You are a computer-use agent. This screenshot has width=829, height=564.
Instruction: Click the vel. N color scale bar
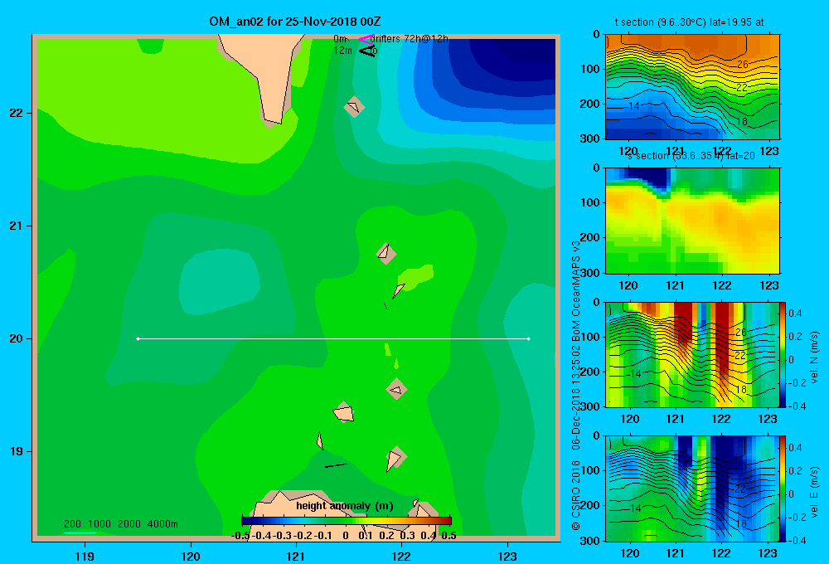point(783,354)
